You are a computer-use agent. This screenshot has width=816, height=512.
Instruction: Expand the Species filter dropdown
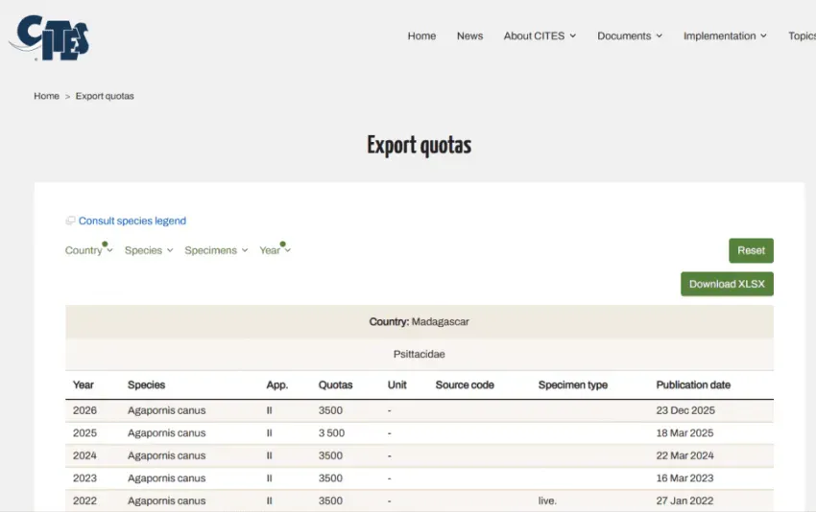pyautogui.click(x=149, y=250)
